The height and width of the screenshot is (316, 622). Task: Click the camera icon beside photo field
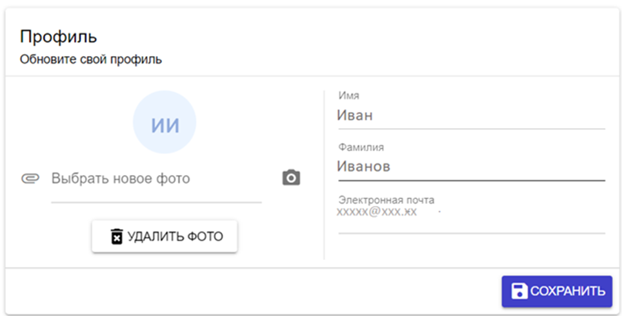[291, 178]
